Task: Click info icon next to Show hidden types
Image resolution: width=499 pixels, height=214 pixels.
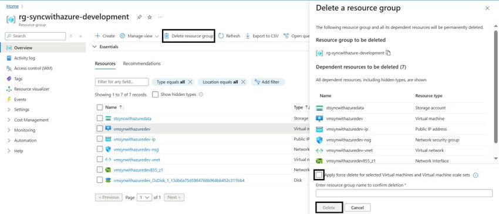Action: tap(201, 95)
